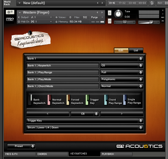Click the Bank 1 | Keyswitch label

coord(63,66)
